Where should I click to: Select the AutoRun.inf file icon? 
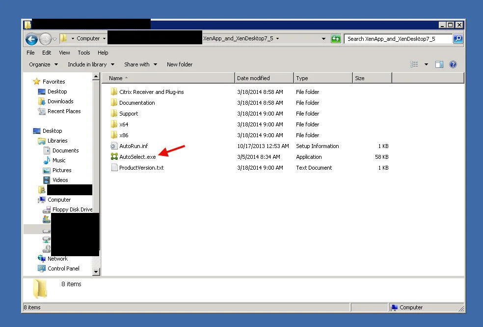114,146
